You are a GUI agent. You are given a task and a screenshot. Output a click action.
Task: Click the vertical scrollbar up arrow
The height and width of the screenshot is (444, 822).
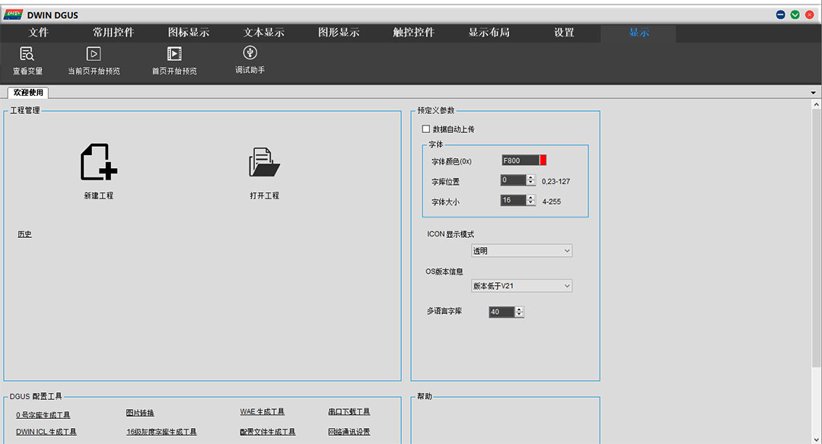816,105
